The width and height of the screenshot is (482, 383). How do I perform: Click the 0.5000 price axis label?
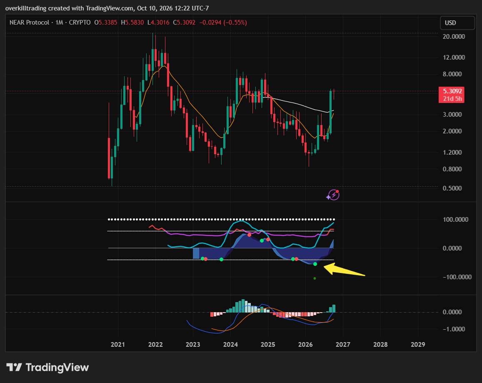[452, 188]
